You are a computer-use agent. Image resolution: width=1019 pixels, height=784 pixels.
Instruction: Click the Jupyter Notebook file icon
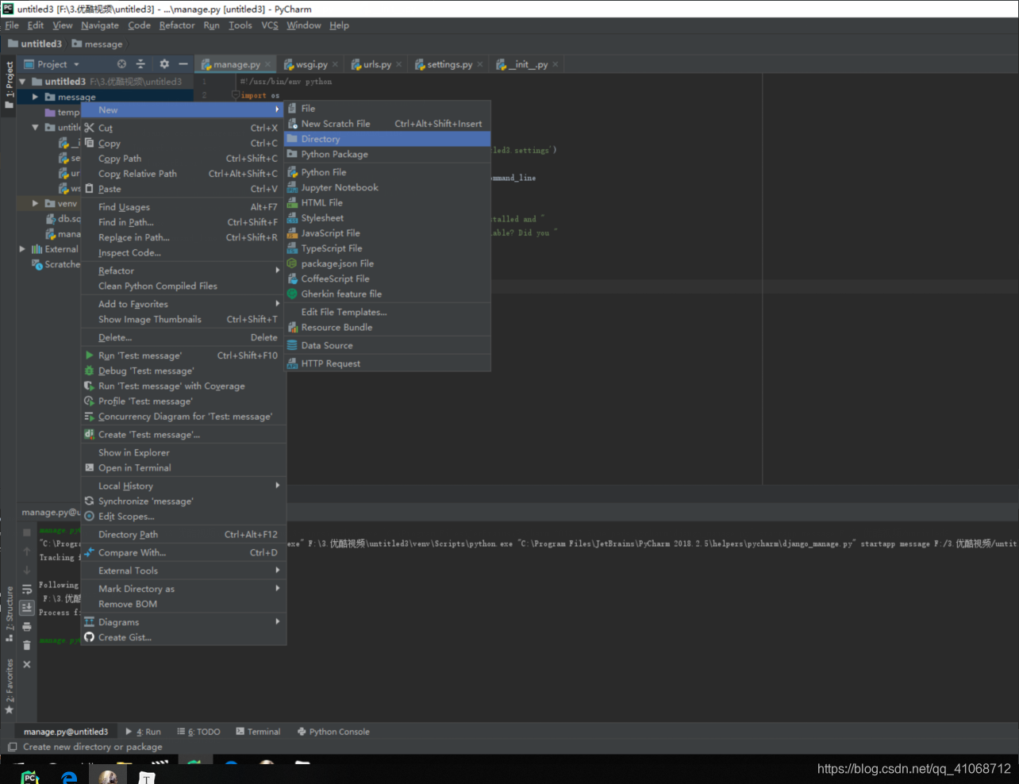coord(292,187)
